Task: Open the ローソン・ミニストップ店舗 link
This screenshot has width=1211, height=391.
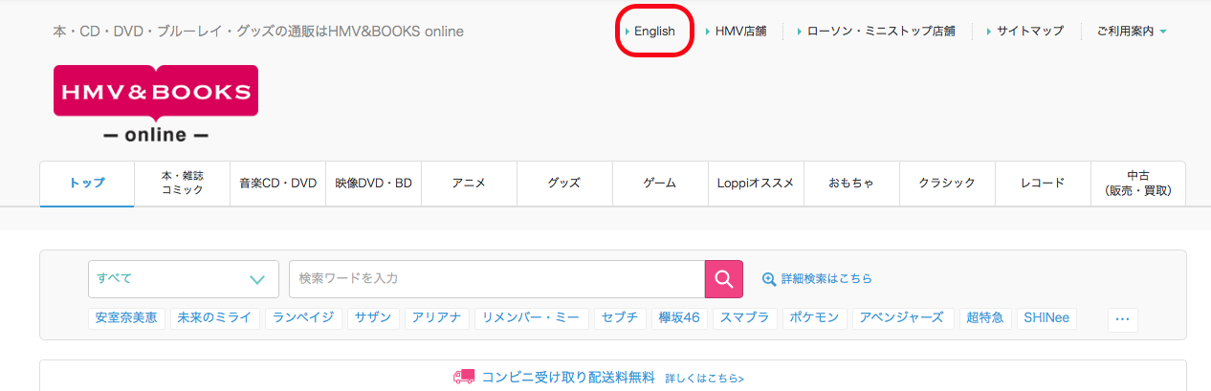Action: pos(881,32)
